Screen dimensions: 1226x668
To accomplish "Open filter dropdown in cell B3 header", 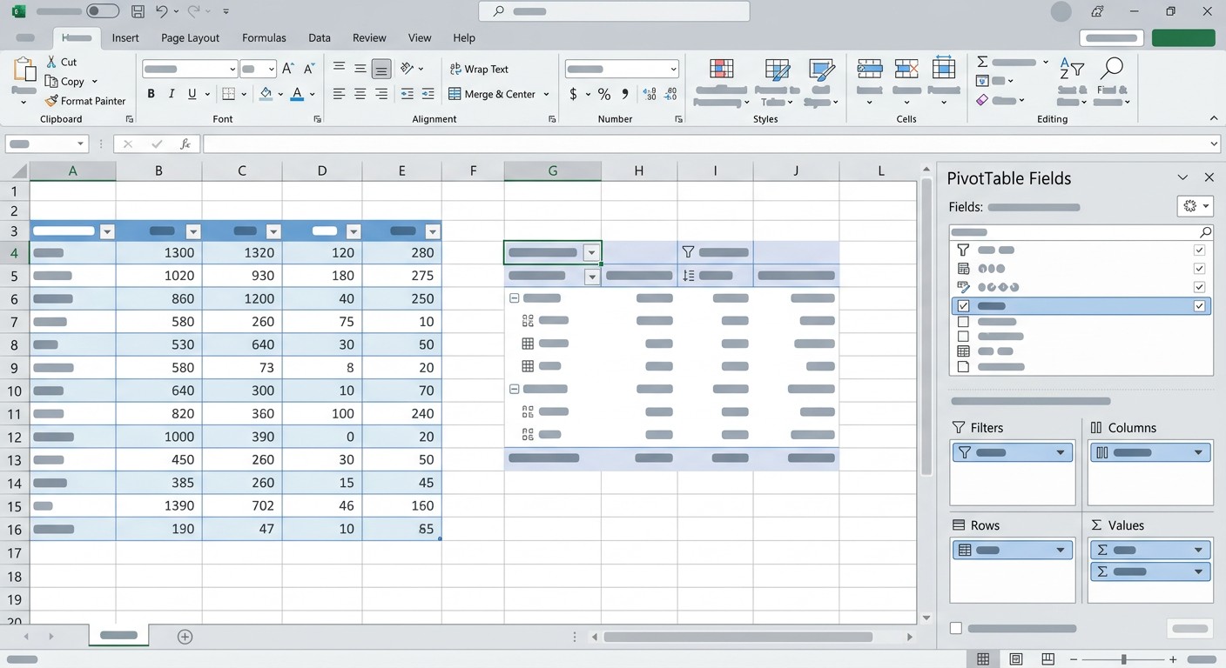I will tap(193, 231).
